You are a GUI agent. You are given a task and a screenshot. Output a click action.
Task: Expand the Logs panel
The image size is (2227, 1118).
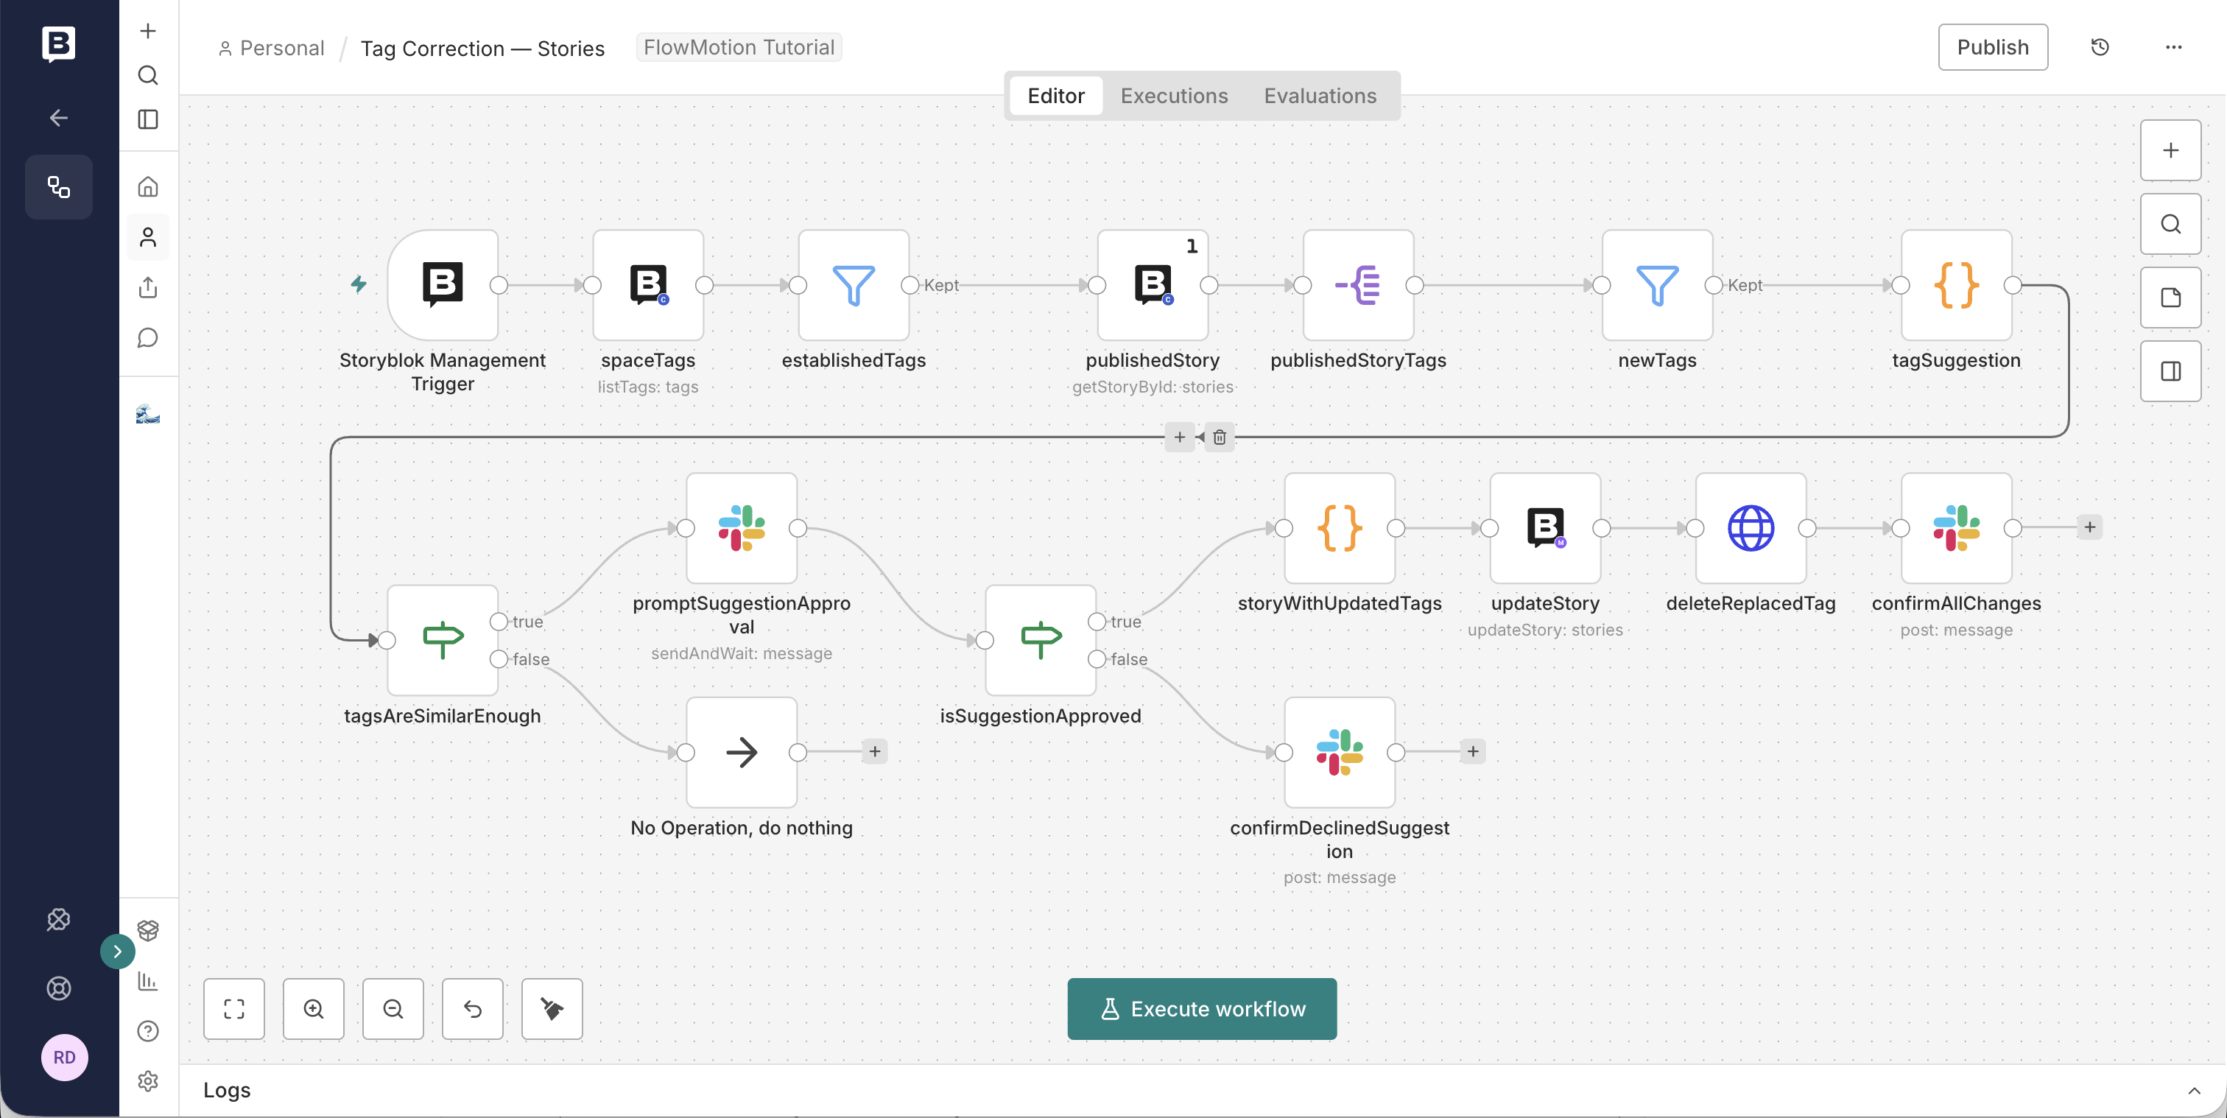(2194, 1090)
